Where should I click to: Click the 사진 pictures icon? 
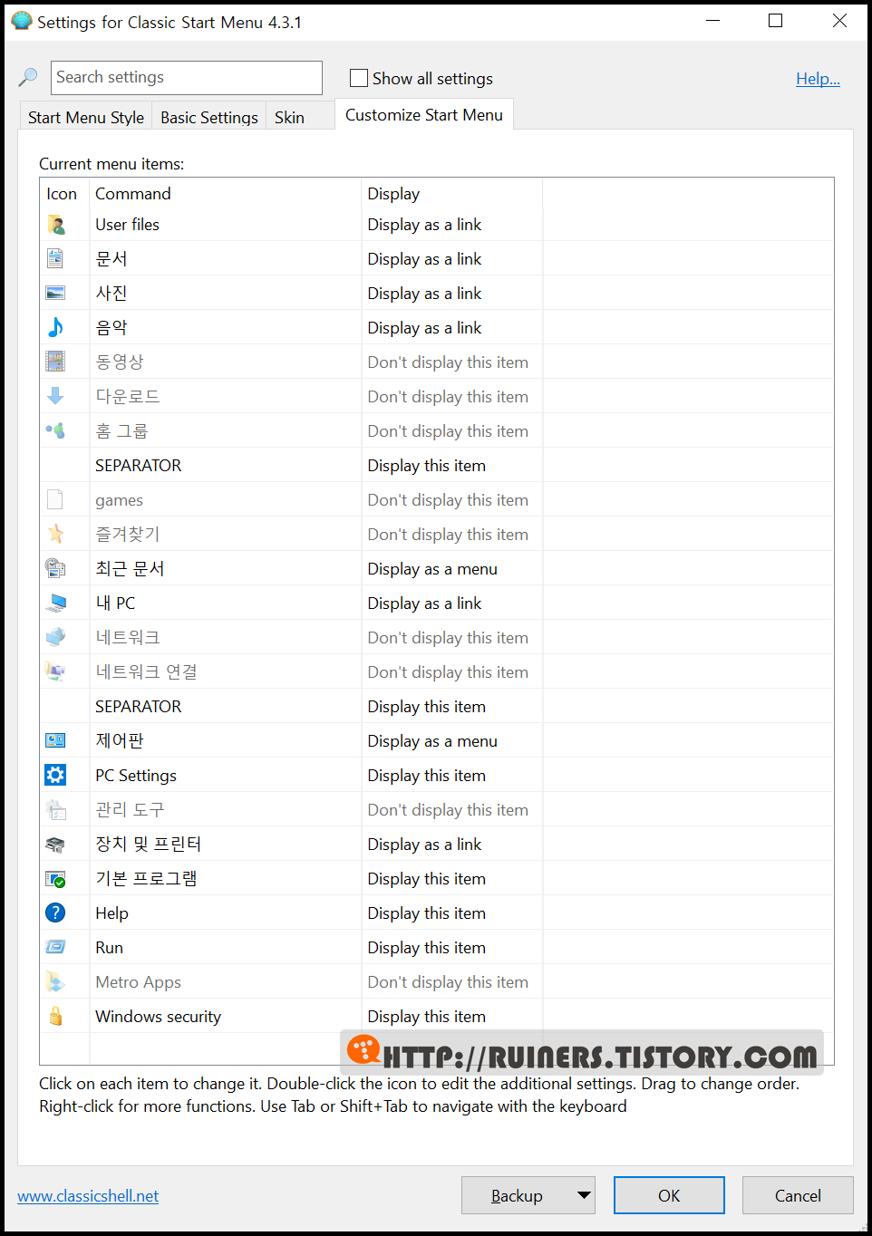point(55,293)
